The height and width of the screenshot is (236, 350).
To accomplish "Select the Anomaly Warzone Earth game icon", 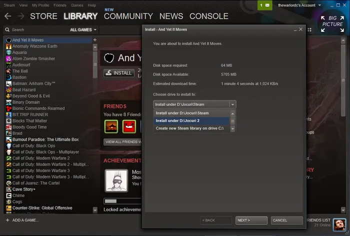I will click(8, 46).
